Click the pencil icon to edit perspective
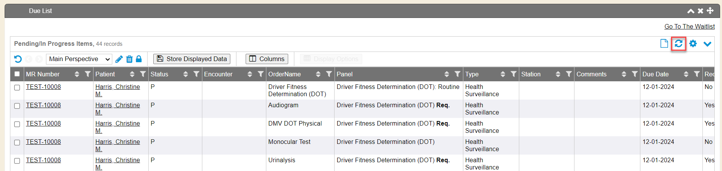This screenshot has width=722, height=171. (119, 59)
